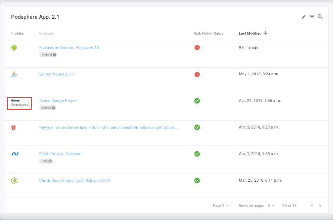Open the filter options icon
The image size is (333, 220).
pyautogui.click(x=312, y=16)
